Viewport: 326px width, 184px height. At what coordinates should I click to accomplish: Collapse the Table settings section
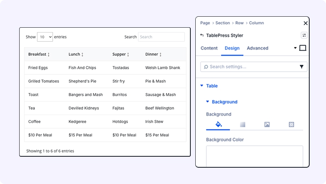click(202, 86)
